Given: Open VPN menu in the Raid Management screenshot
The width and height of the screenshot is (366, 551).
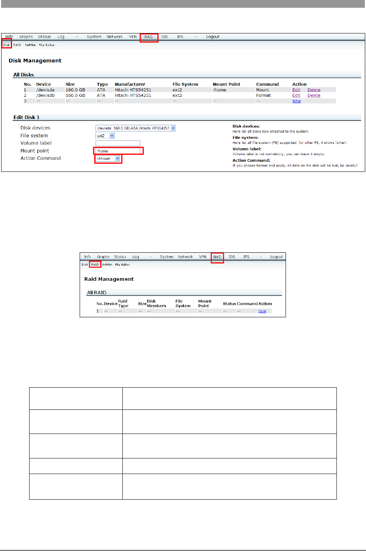Looking at the screenshot, I should point(202,257).
